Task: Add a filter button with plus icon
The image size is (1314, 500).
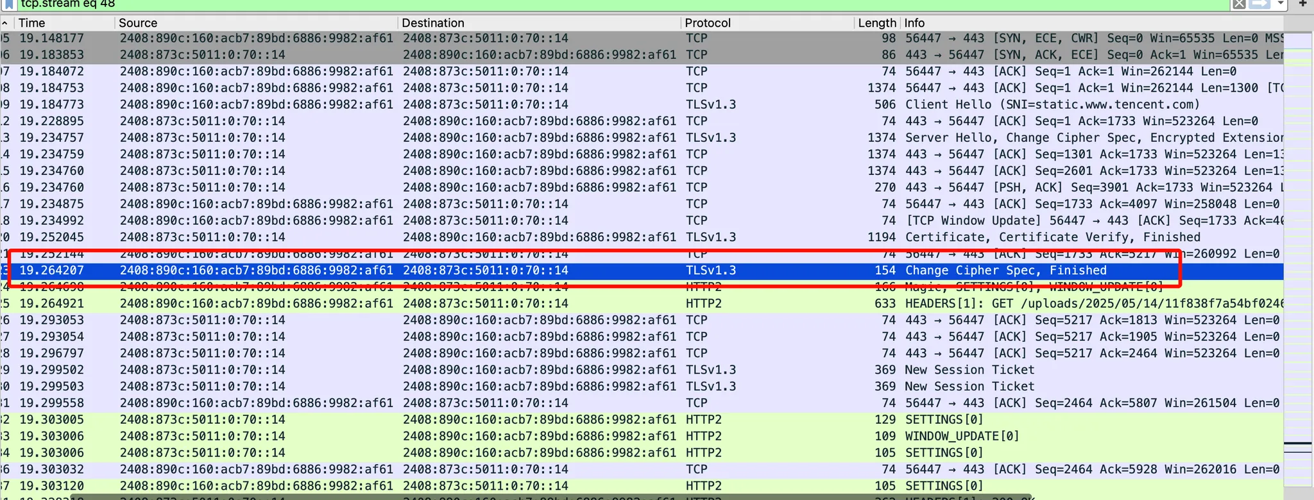Action: pyautogui.click(x=1302, y=4)
